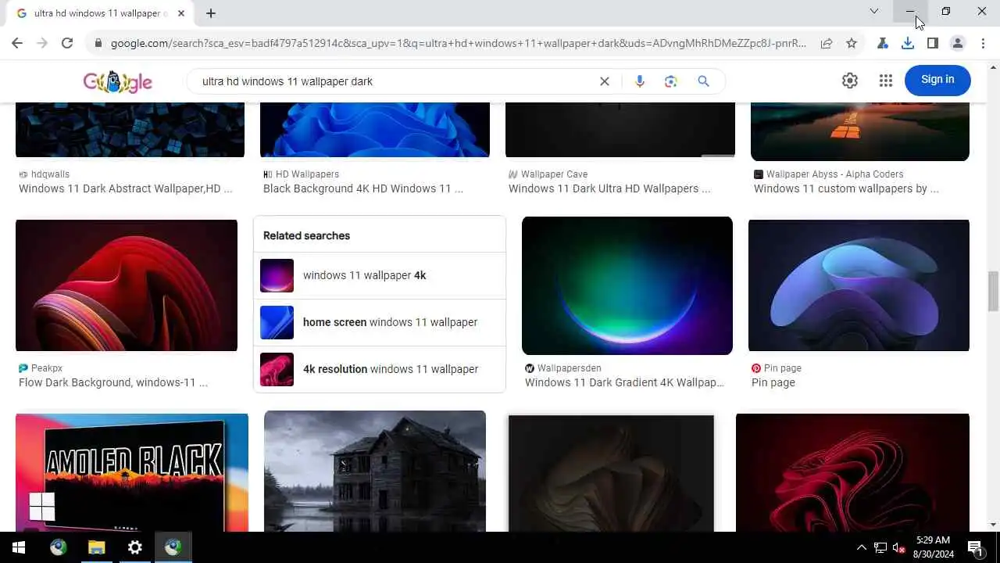Open link Windows 11 custom wallpapers by

[846, 188]
